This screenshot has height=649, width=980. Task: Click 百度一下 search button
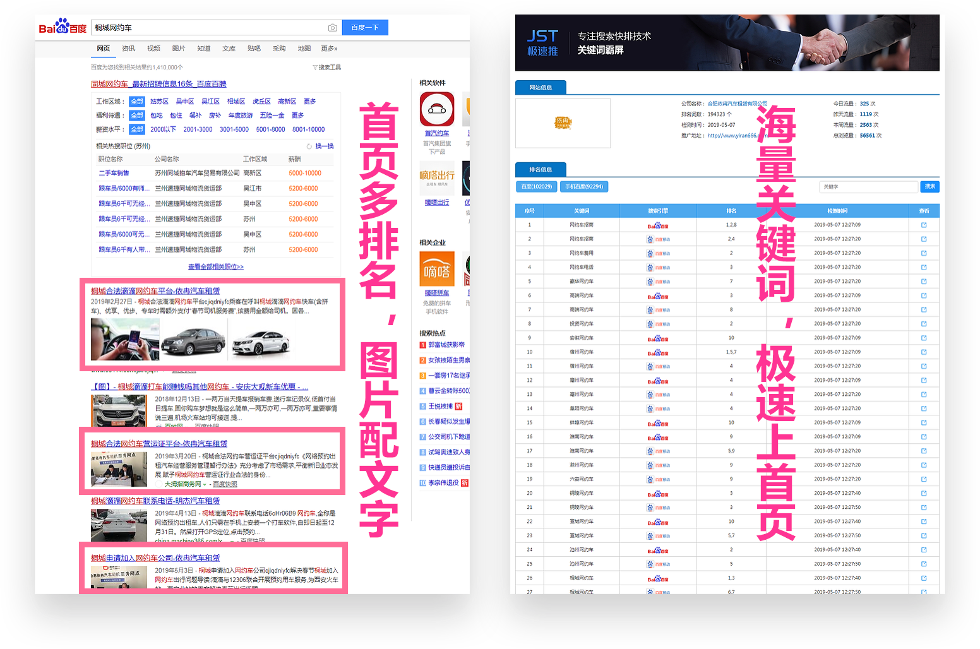click(365, 28)
